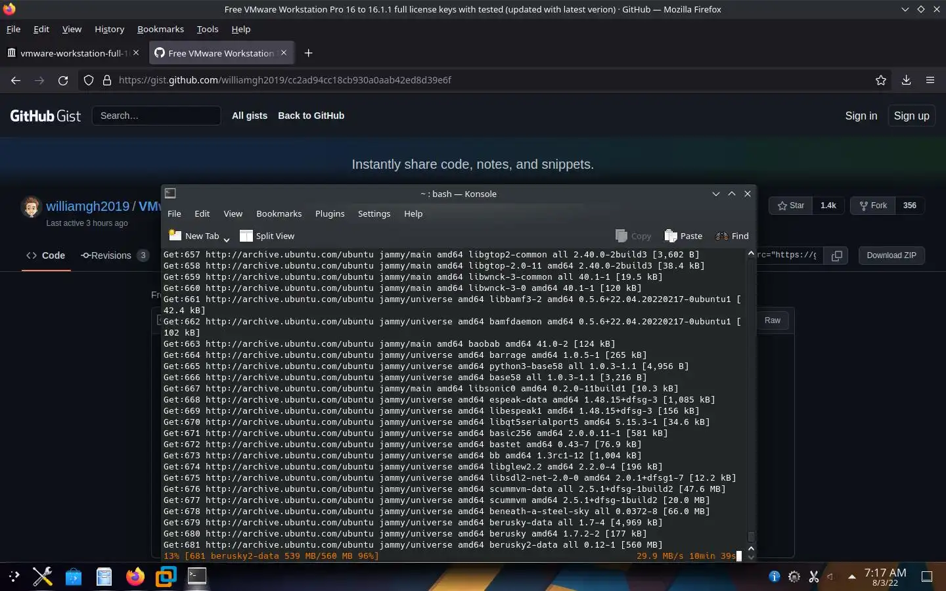Click Konsole New Tab toolbar button
Screen dimensions: 946x591
click(194, 236)
